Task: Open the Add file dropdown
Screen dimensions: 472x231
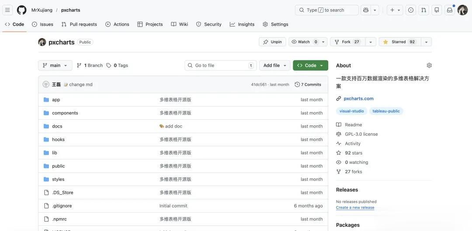Action: point(275,65)
